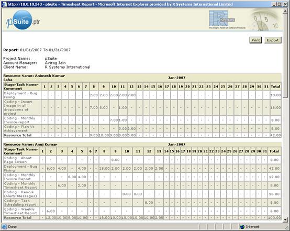290x231 pixels.
Task: Click Jan-2007 label above Anuj table
Action: click(176, 145)
